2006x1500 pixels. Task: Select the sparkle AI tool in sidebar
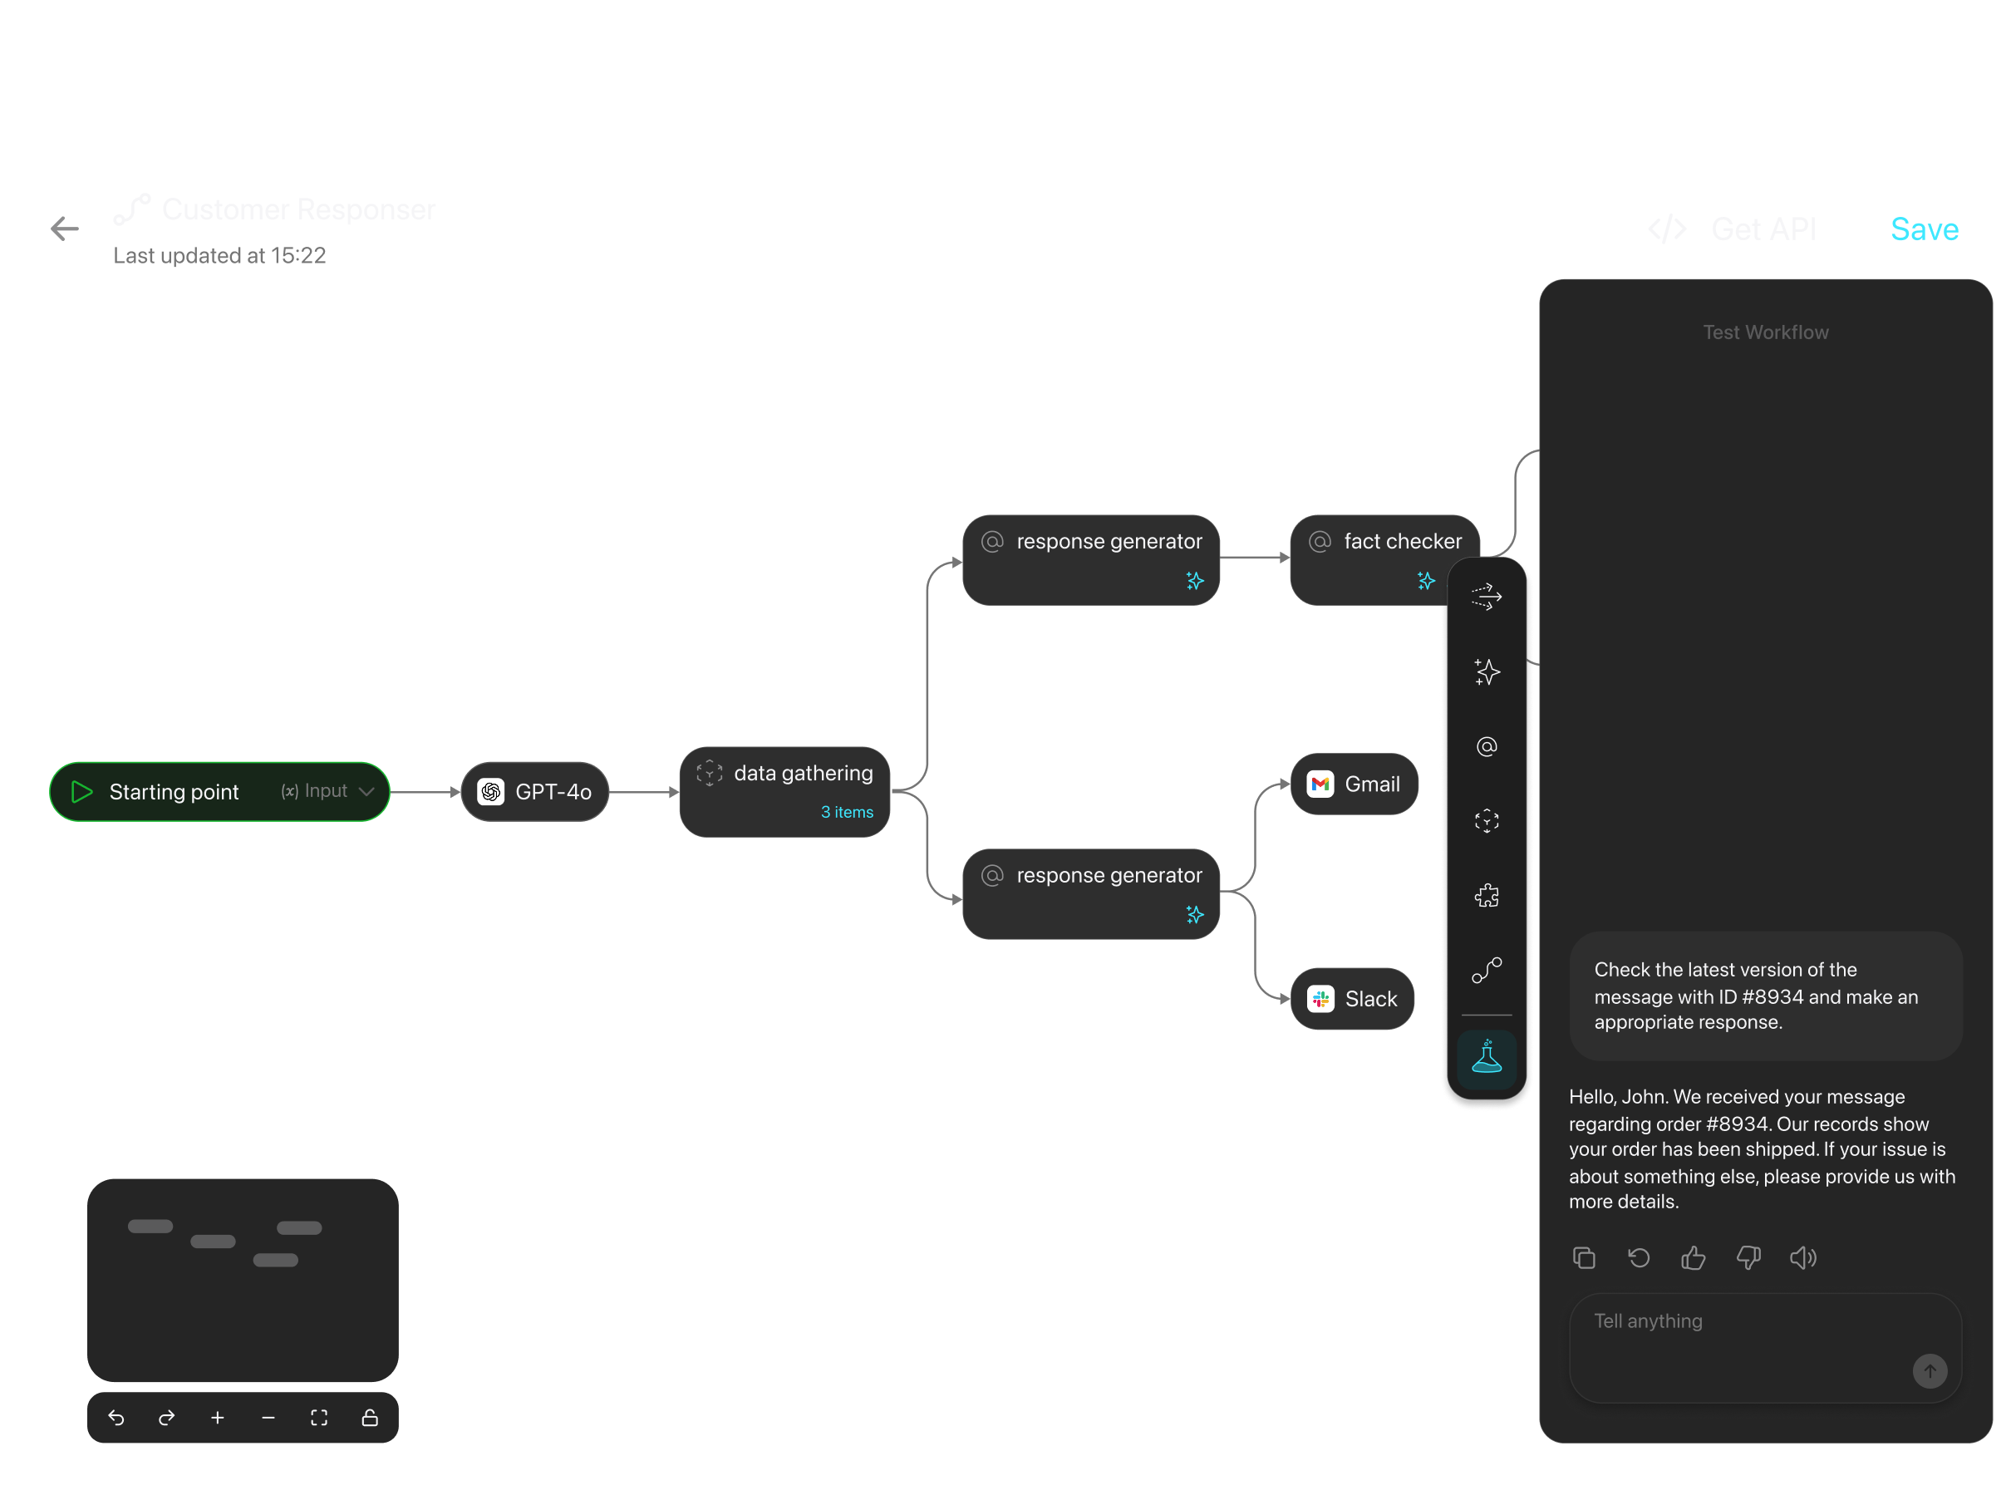(x=1486, y=672)
